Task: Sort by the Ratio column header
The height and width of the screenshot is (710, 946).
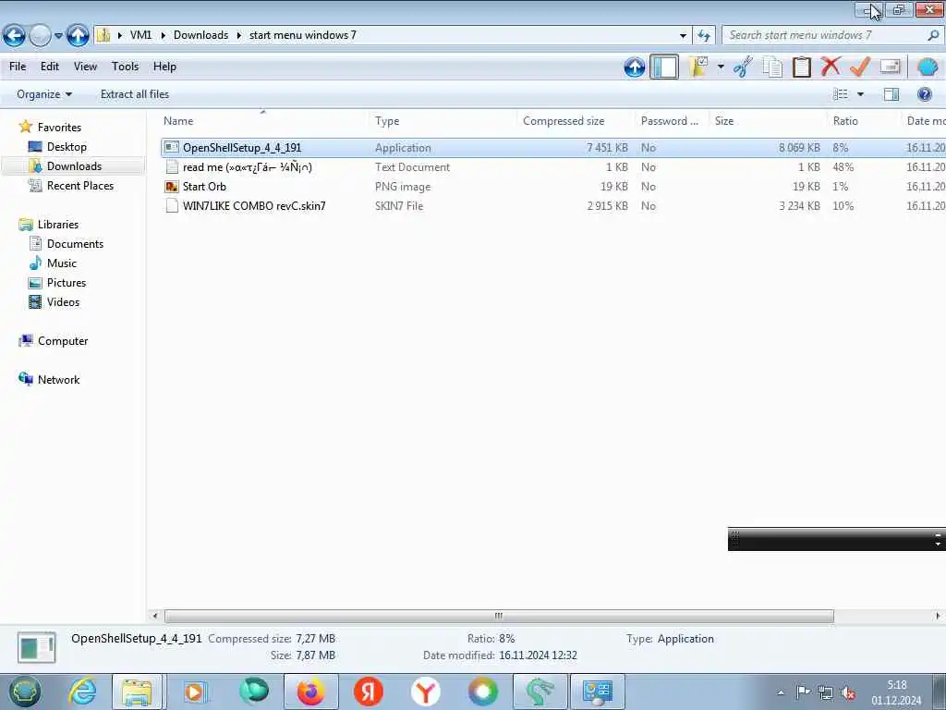Action: click(845, 121)
